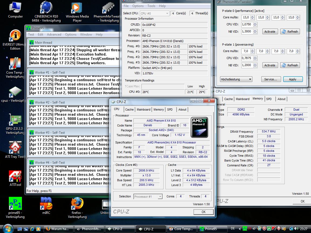This screenshot has width=311, height=233.
Task: Click Worker #1 Self-Test window icon
Action: (32, 73)
